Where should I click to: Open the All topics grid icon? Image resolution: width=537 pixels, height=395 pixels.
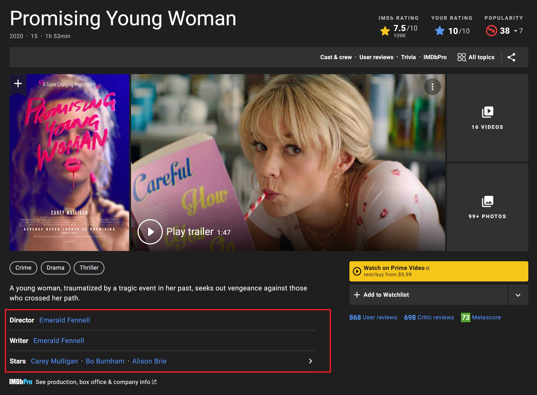coord(461,57)
